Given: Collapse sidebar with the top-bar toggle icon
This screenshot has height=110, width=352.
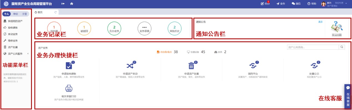Looking at the screenshot, I should [x=63, y=4].
